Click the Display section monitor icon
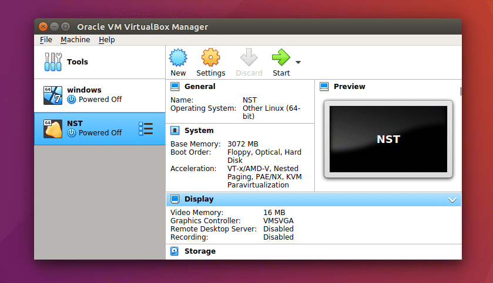This screenshot has width=493, height=283. pos(175,199)
